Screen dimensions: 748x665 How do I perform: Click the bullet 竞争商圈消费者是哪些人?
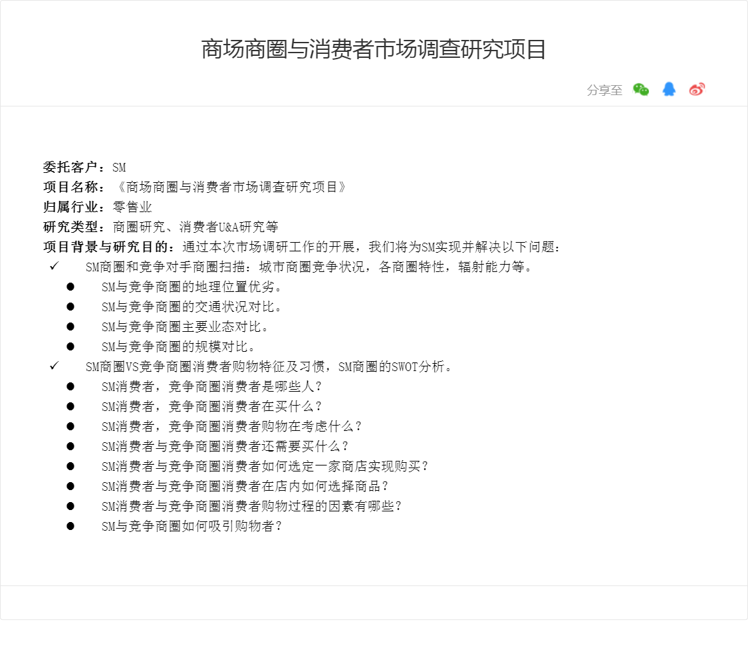pos(212,386)
